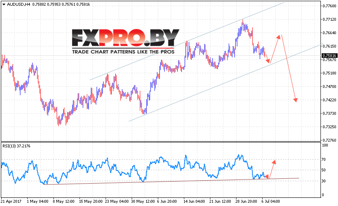The width and height of the screenshot is (338, 206).
Task: Click price scale value 0.75180
Action: [329, 73]
